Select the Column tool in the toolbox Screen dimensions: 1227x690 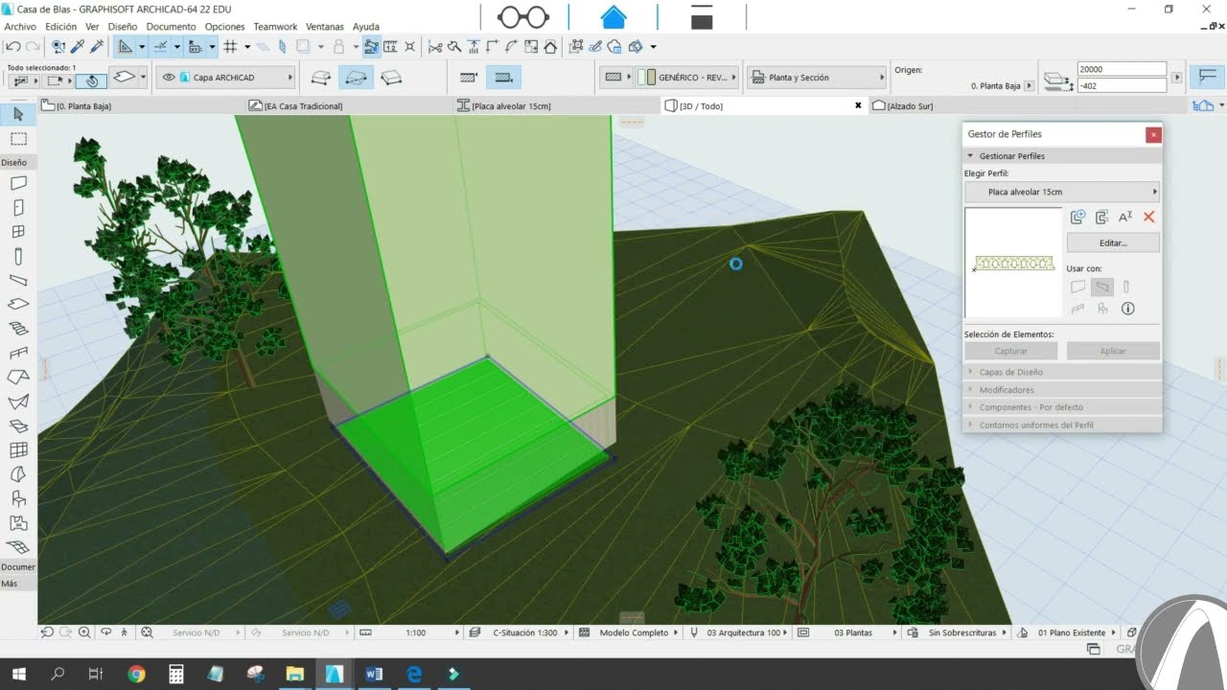[18, 256]
